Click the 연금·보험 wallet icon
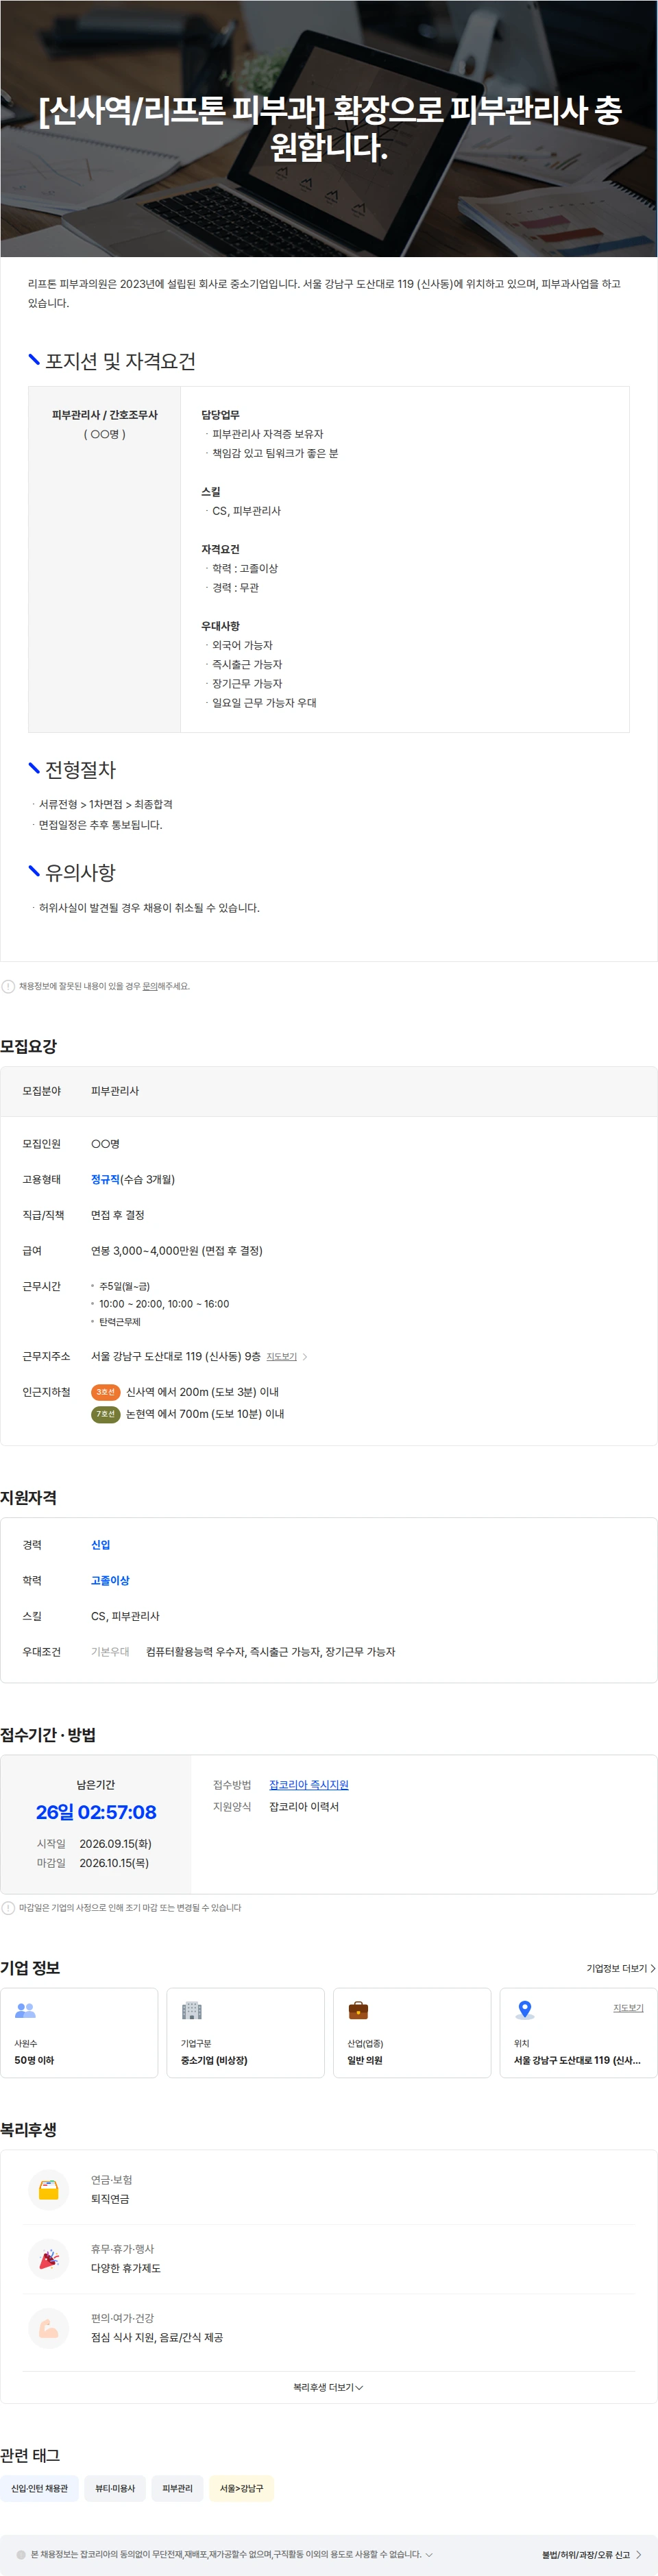 tap(49, 2190)
